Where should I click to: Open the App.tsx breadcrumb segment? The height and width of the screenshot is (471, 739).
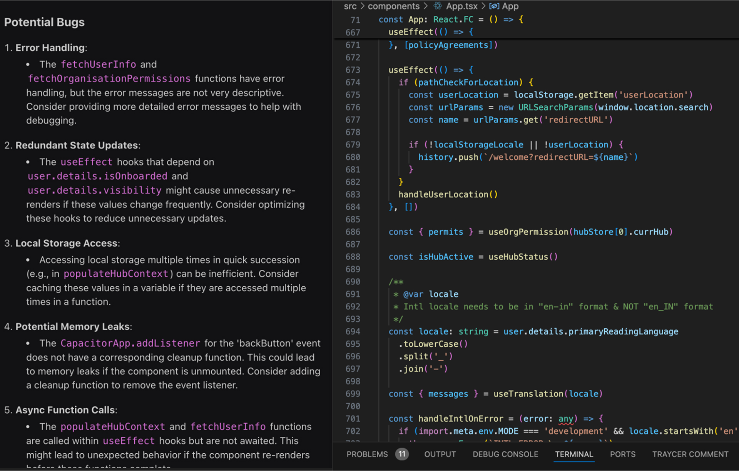pos(461,6)
